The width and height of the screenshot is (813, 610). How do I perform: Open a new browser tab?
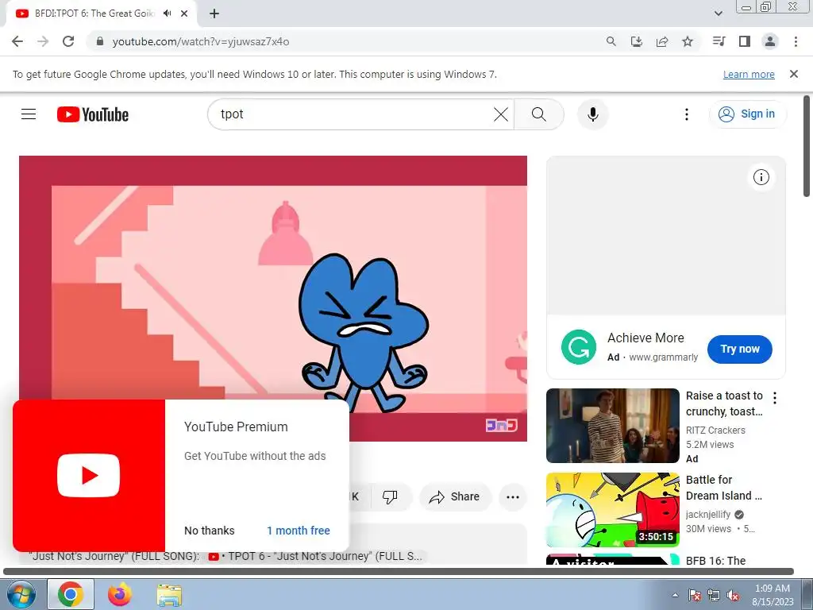tap(214, 14)
